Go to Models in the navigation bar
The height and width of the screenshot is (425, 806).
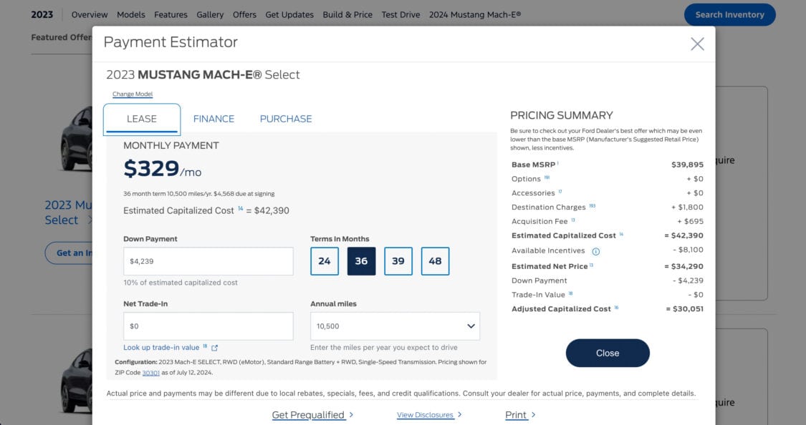[131, 15]
